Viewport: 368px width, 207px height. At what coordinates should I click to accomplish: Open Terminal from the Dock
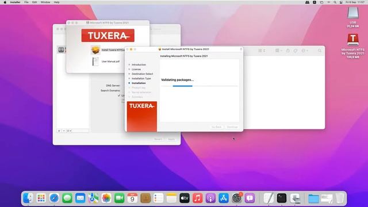coord(282,198)
